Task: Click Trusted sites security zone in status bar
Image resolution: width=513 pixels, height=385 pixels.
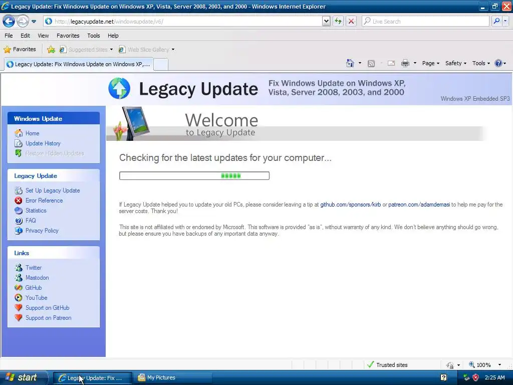Action: coord(387,365)
